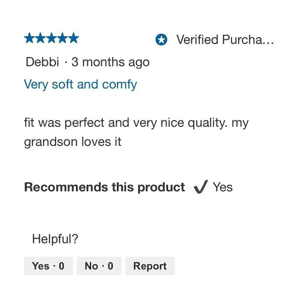Click the fifth star in rating
Image resolution: width=299 pixels, height=299 pixels.
pyautogui.click(x=74, y=38)
